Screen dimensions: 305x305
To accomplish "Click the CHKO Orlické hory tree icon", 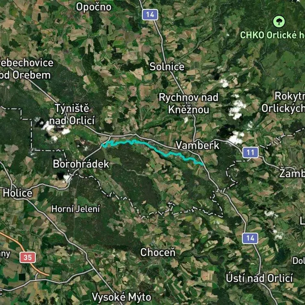I will (279, 22).
